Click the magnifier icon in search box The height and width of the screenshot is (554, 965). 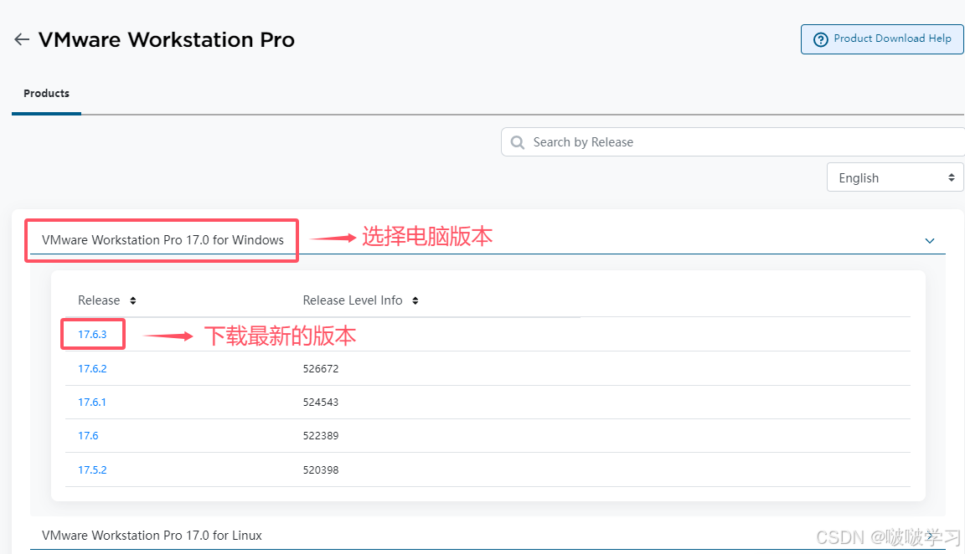coord(518,142)
